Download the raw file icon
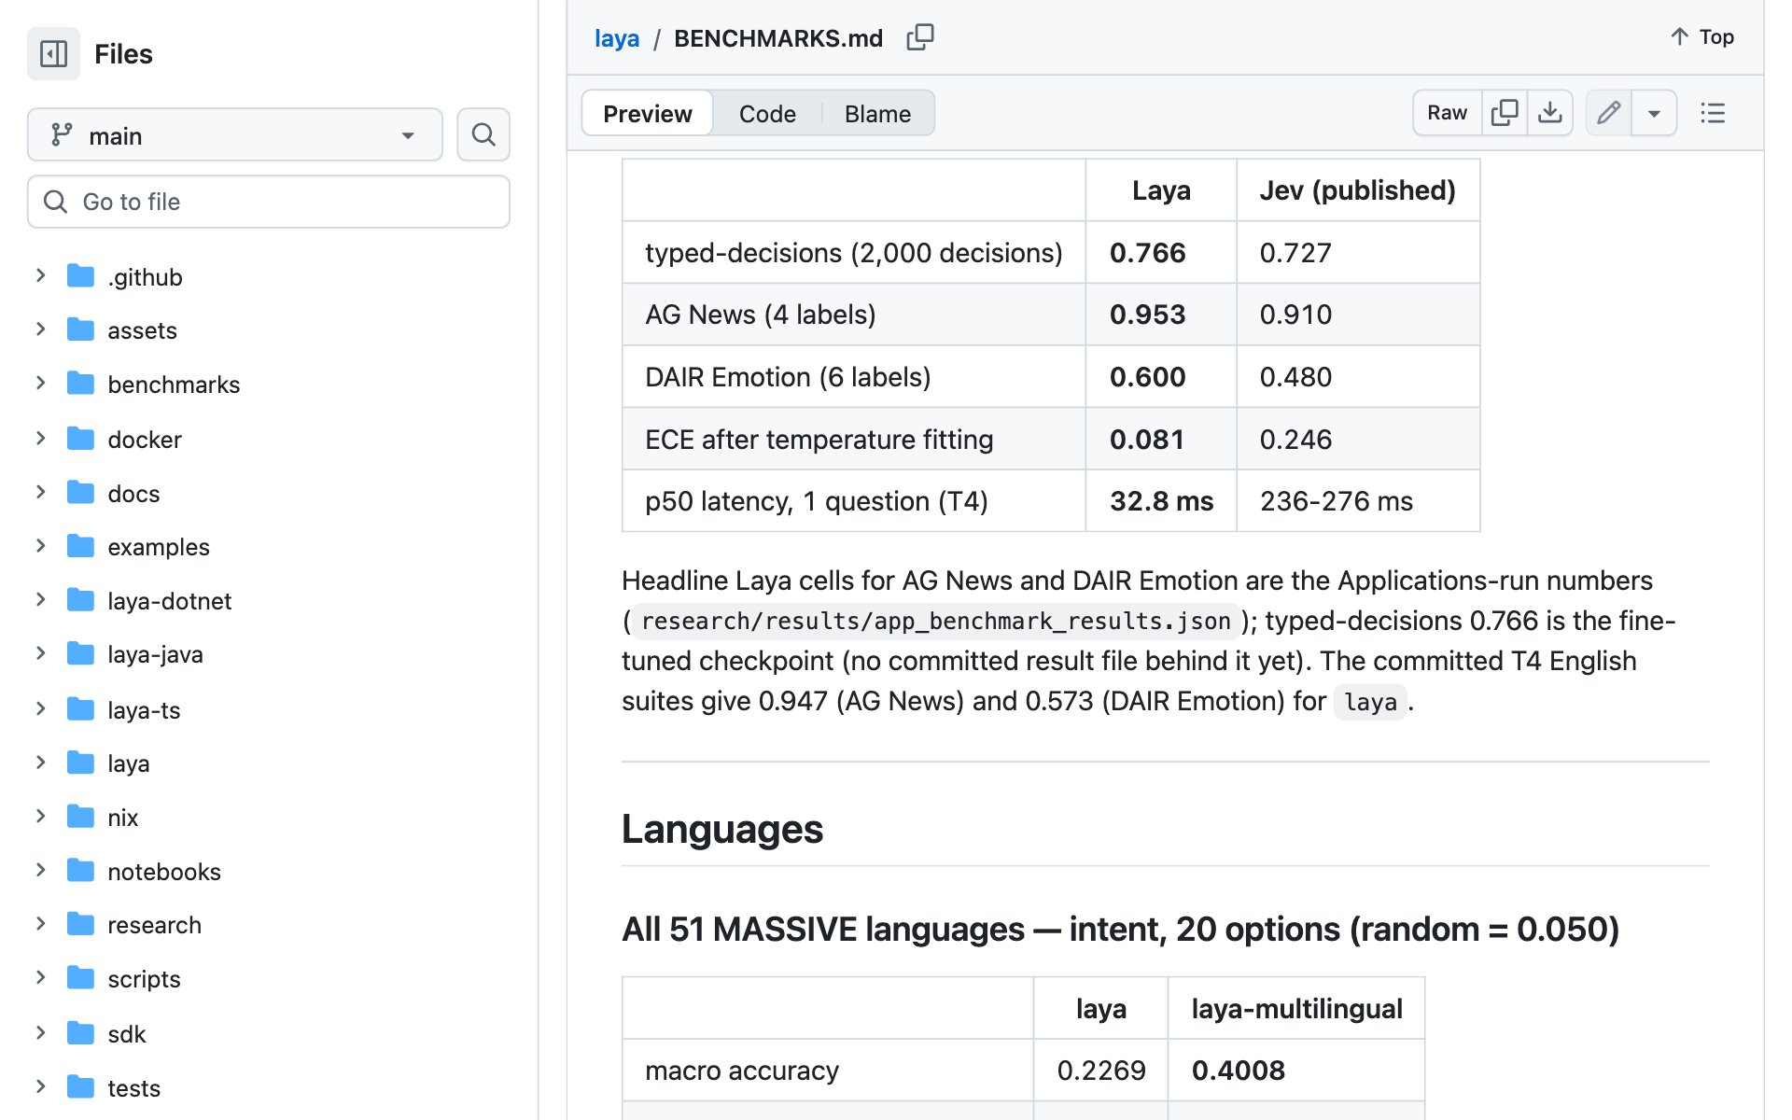Screen dimensions: 1792x1120 tap(1550, 113)
